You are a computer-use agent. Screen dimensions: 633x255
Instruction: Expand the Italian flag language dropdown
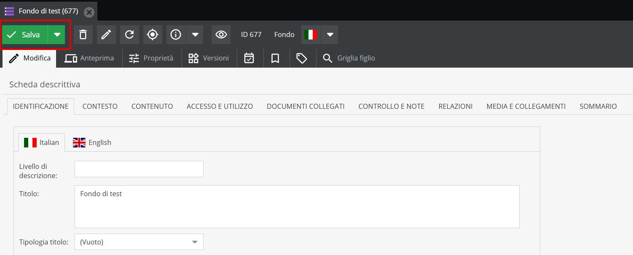pyautogui.click(x=330, y=34)
